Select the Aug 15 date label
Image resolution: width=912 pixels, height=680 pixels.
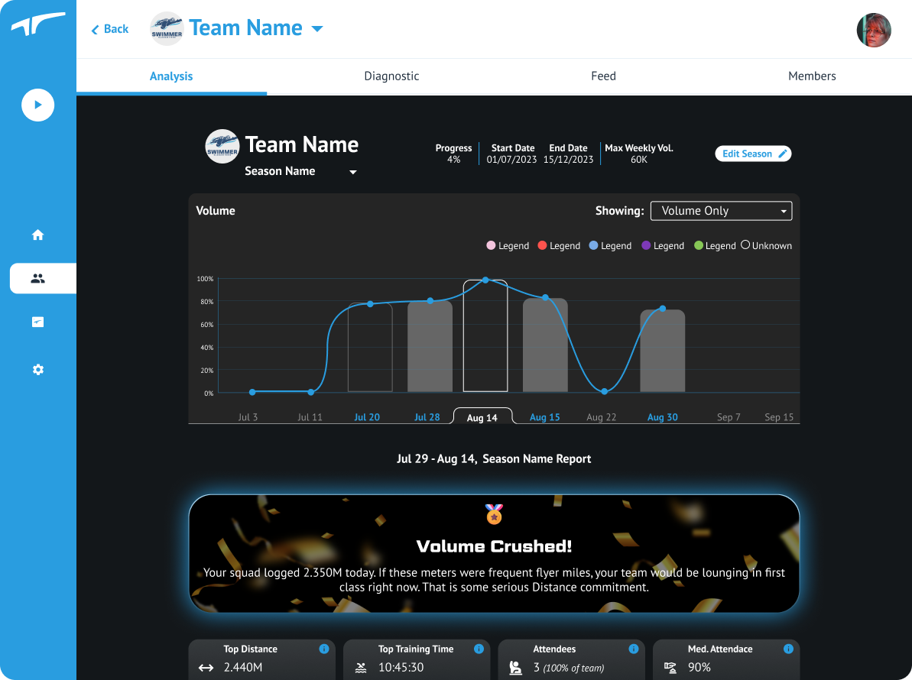[544, 417]
